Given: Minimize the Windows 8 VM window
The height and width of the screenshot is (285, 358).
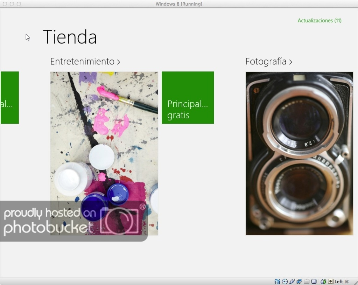Looking at the screenshot, I should (x=12, y=4).
